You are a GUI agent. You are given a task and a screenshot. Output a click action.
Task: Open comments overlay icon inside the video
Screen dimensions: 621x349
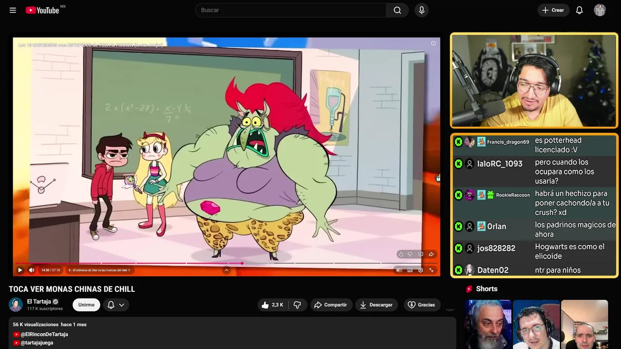click(x=421, y=254)
